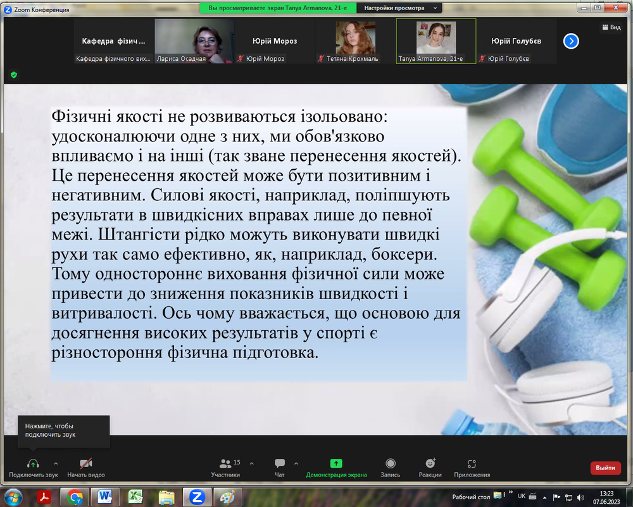The height and width of the screenshot is (507, 633).
Task: Expand chat options arrow beside Чат
Action: (x=296, y=463)
